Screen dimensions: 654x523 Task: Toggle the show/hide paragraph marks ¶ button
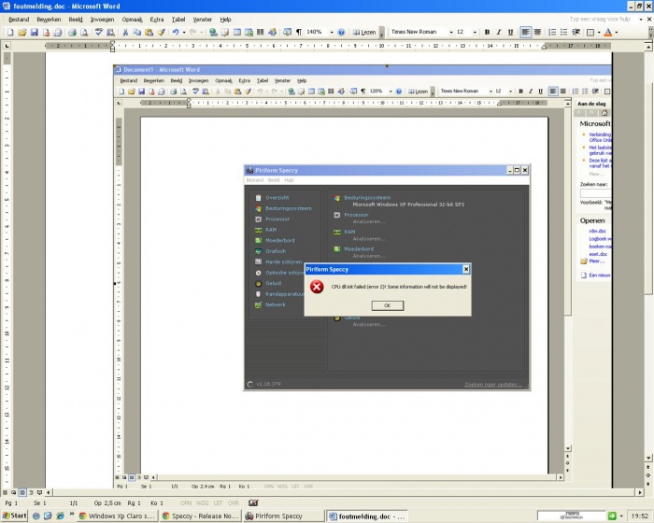pyautogui.click(x=299, y=32)
